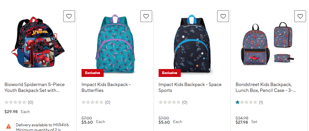Click the $27.98 Bondstreet set price
The width and height of the screenshot is (309, 131).
coord(242,122)
